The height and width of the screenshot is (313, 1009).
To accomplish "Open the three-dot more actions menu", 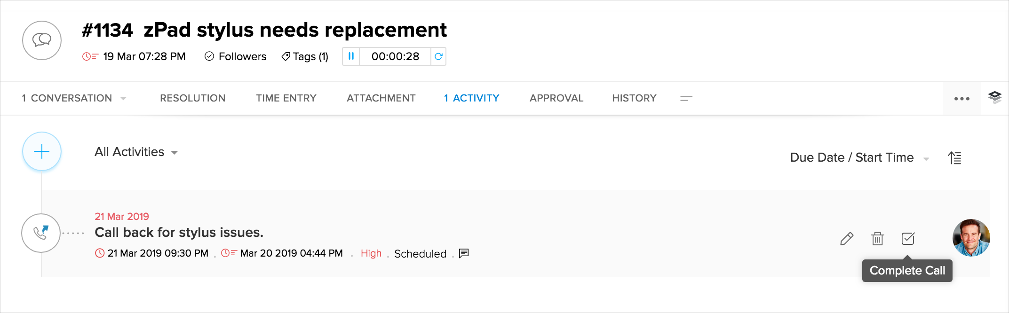I will coord(961,99).
